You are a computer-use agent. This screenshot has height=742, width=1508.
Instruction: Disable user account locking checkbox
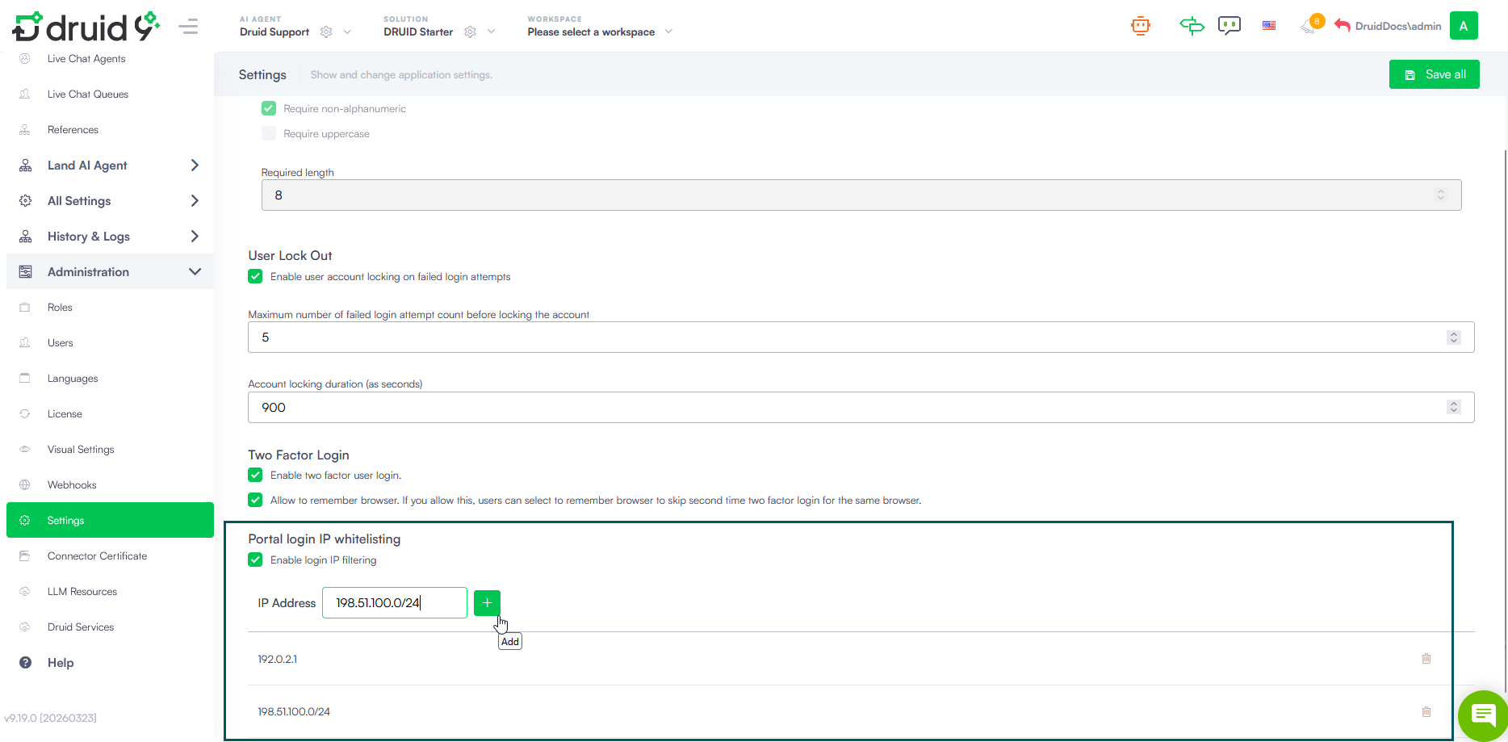coord(255,276)
